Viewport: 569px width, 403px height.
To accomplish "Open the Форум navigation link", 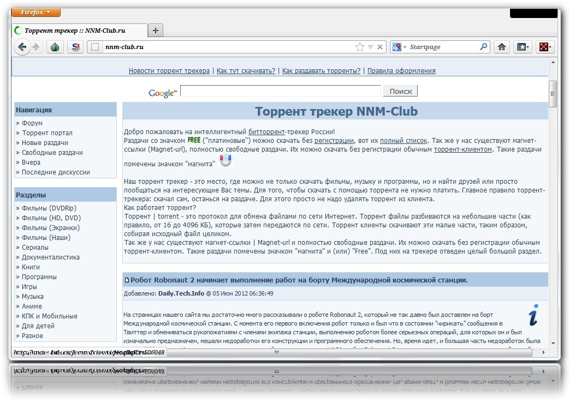I will (x=32, y=123).
